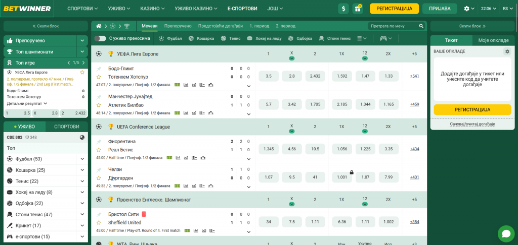This screenshot has width=518, height=245.
Task: Switch to Предстојећи догађаји tab
Action: (x=221, y=26)
